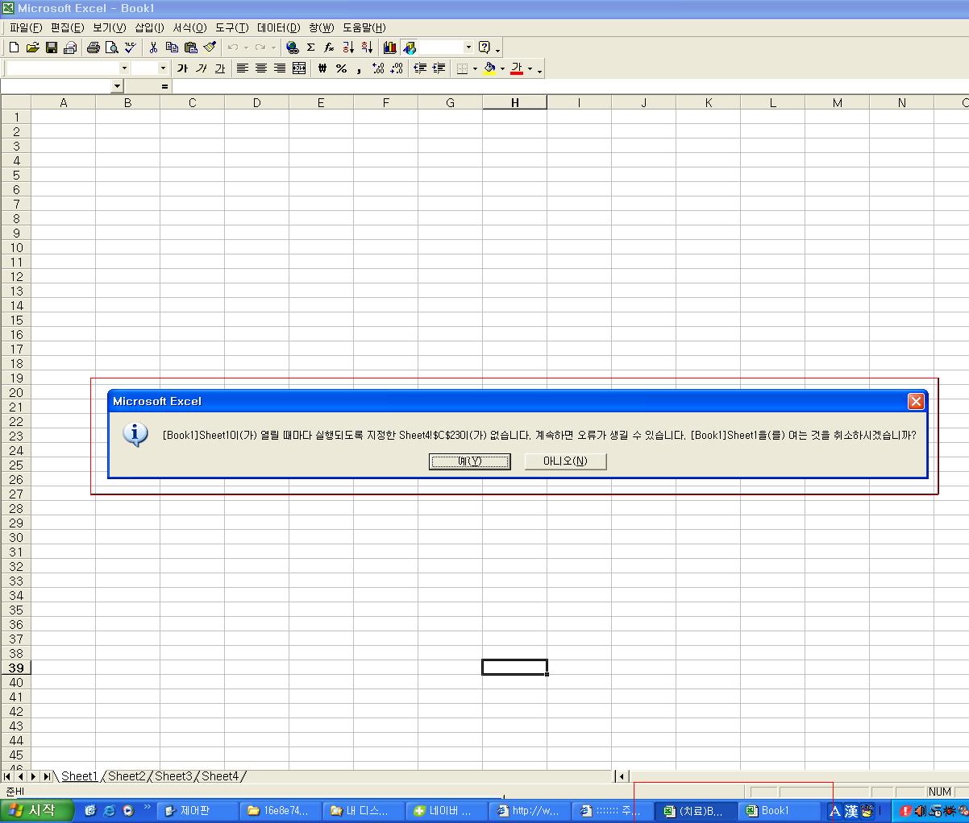Toggle right text alignment
The image size is (969, 823).
[x=280, y=68]
